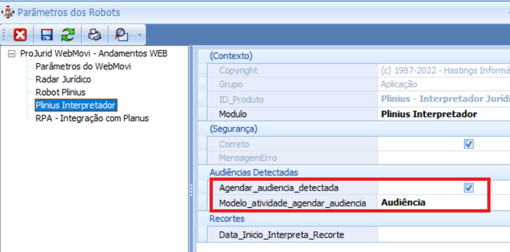Viewport: 510px width, 252px height.
Task: Open Parâmetros do WebMovi tree item
Action: point(83,67)
